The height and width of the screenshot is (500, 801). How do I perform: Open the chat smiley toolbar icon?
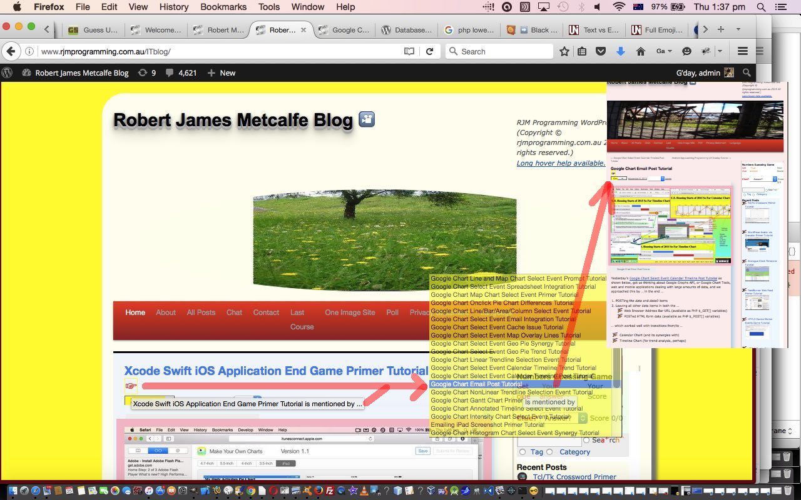(x=686, y=51)
